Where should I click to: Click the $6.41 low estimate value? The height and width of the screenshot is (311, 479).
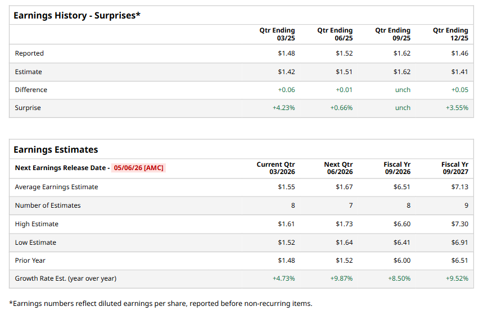point(401,243)
